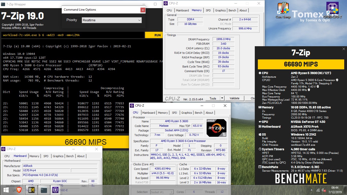Expand the Tools dropdown arrow in CPU-Z
Image resolution: width=347 pixels, height=195 pixels.
pyautogui.click(x=222, y=98)
